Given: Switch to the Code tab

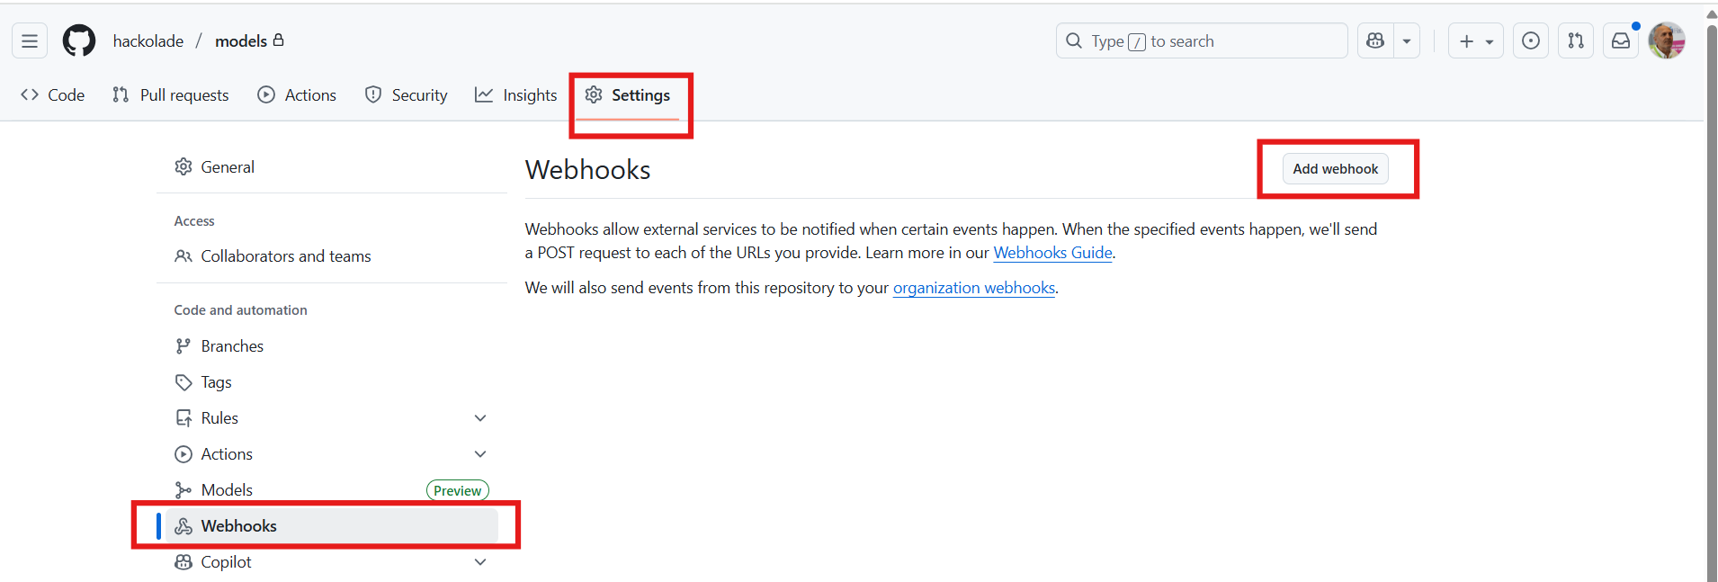Looking at the screenshot, I should (x=53, y=95).
